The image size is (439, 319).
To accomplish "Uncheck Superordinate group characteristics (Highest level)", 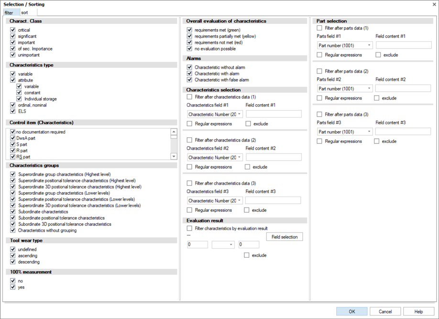I will 12,174.
